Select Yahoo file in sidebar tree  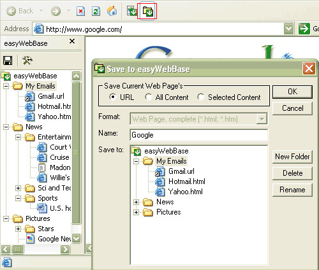(x=54, y=117)
